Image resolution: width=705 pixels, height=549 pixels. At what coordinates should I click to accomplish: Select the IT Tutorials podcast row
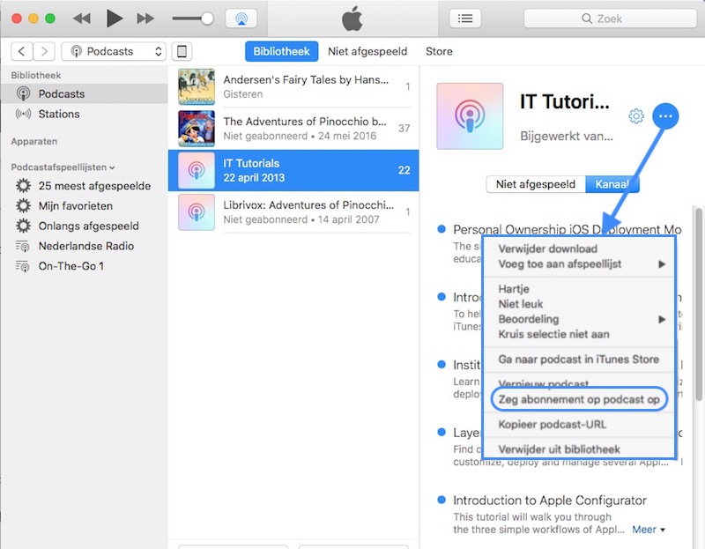pyautogui.click(x=293, y=170)
